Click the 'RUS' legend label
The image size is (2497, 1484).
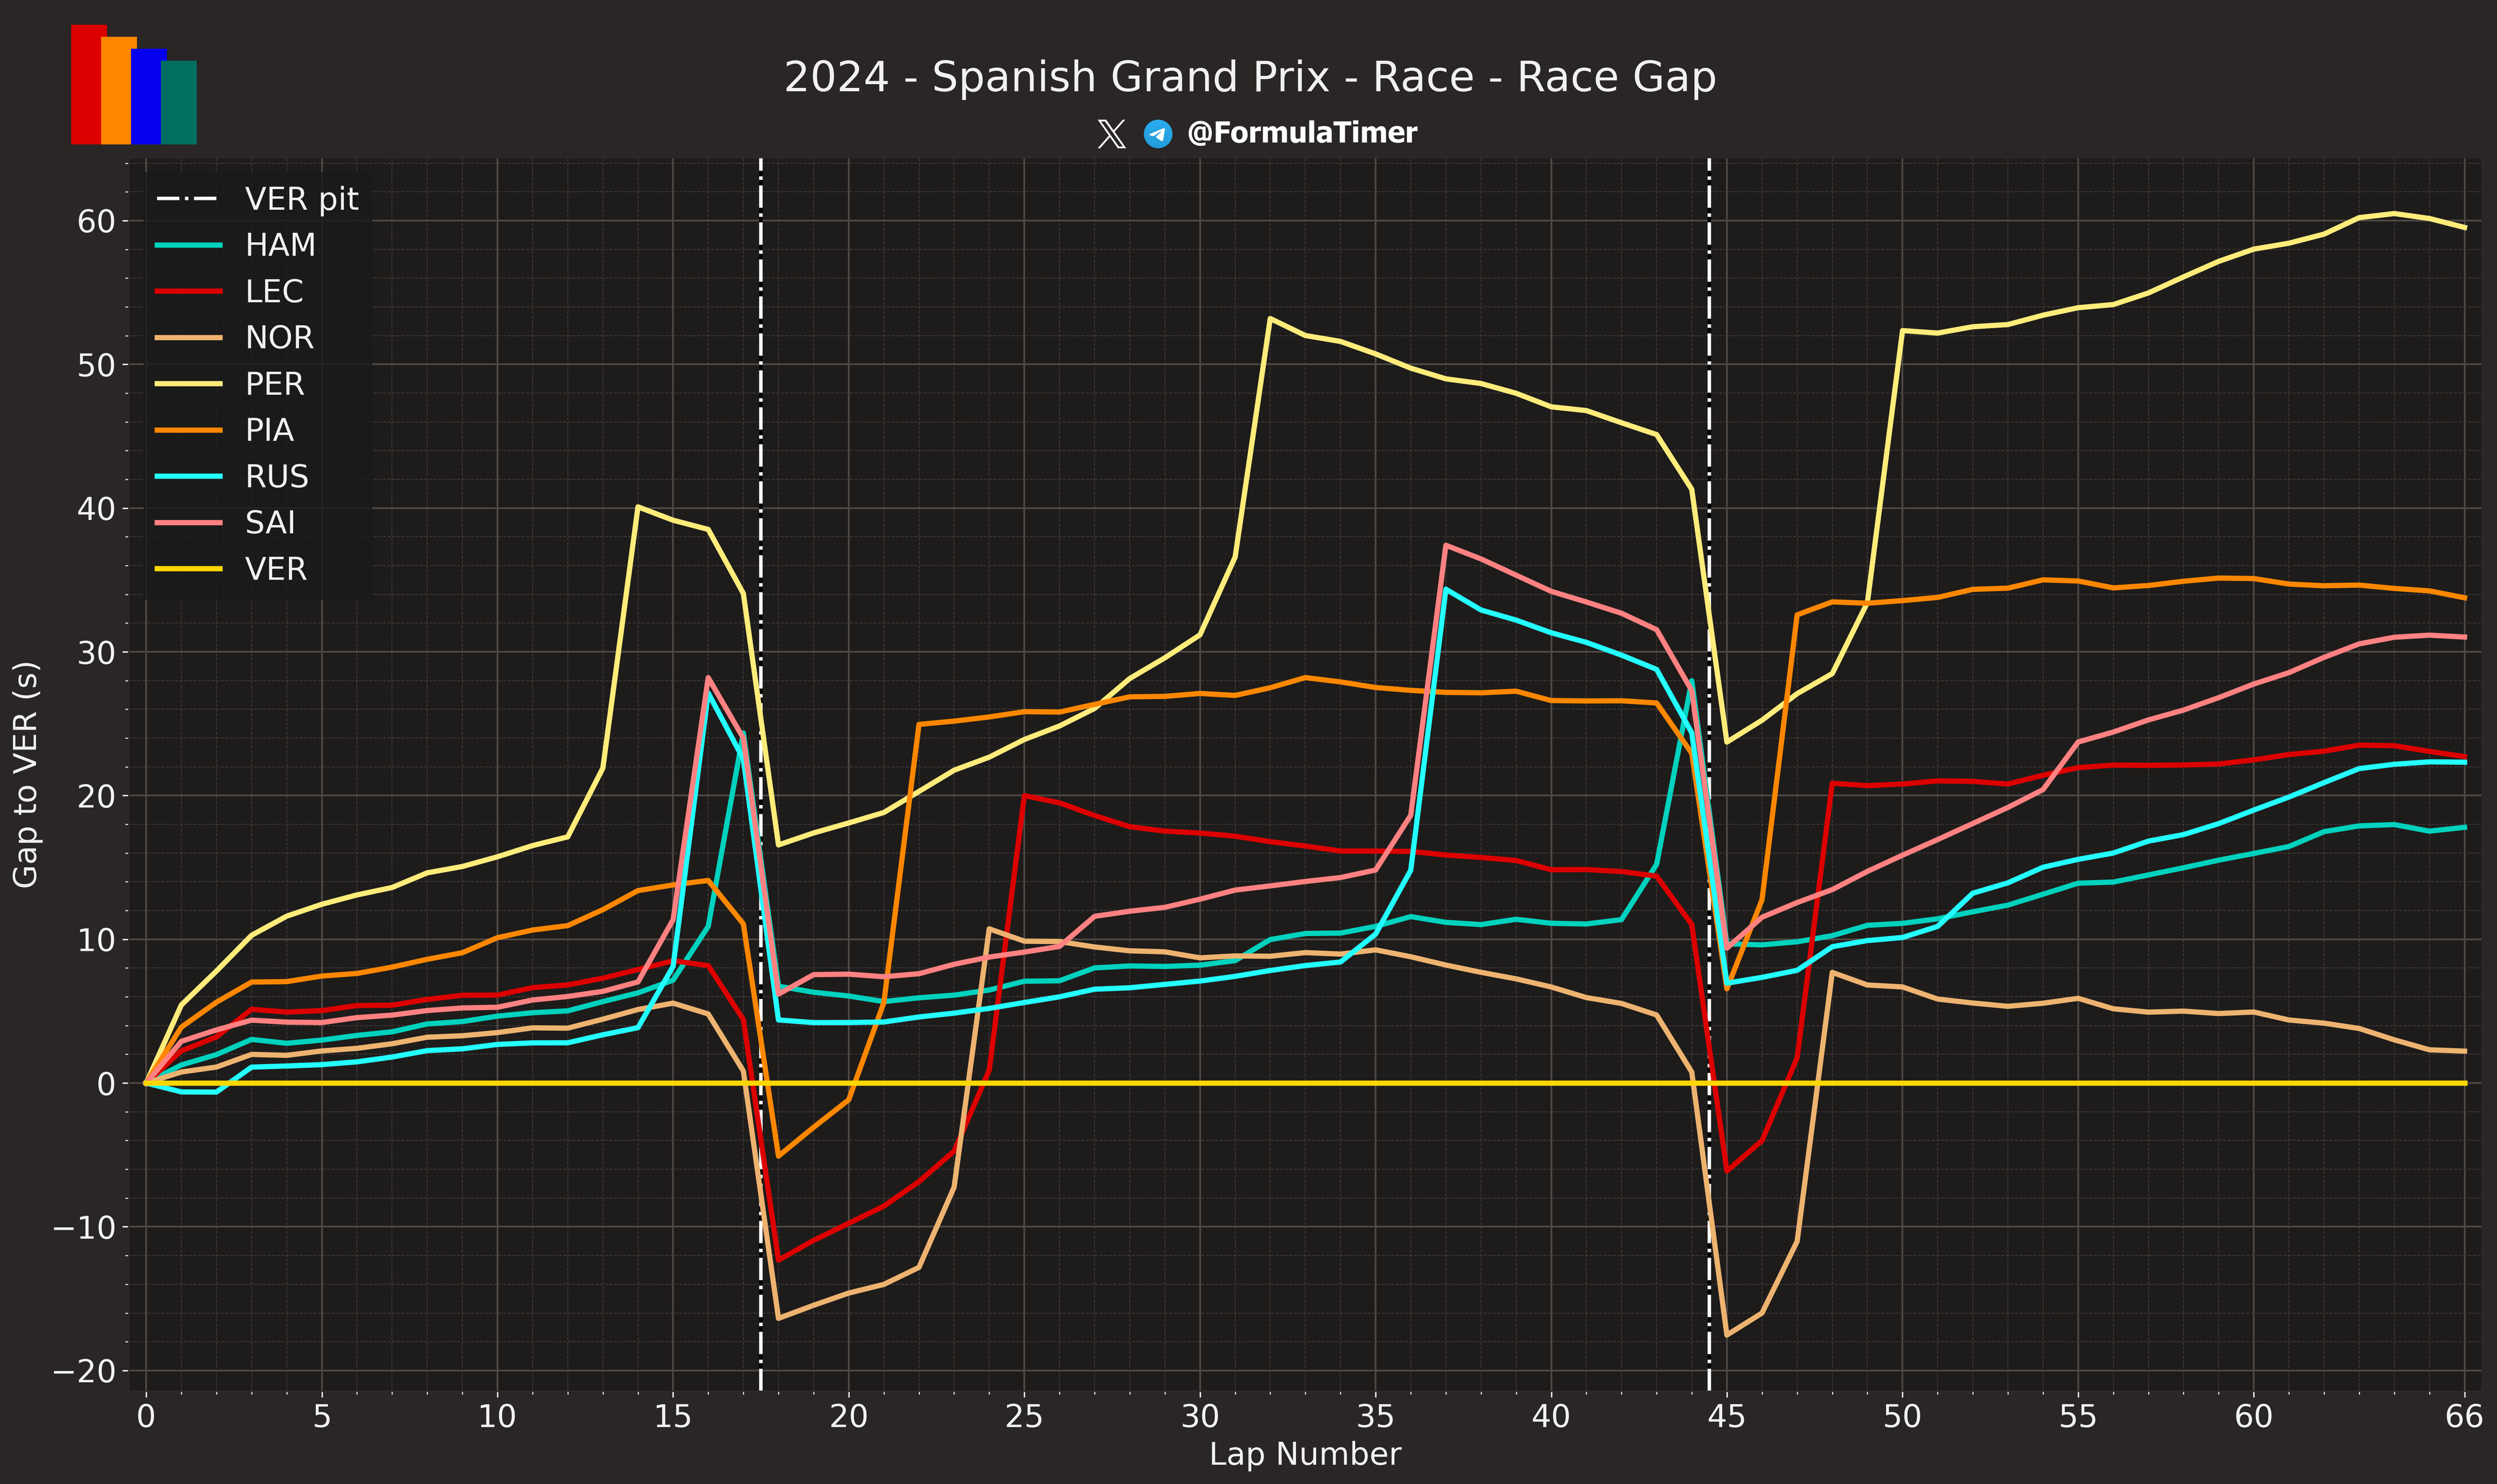tap(277, 477)
